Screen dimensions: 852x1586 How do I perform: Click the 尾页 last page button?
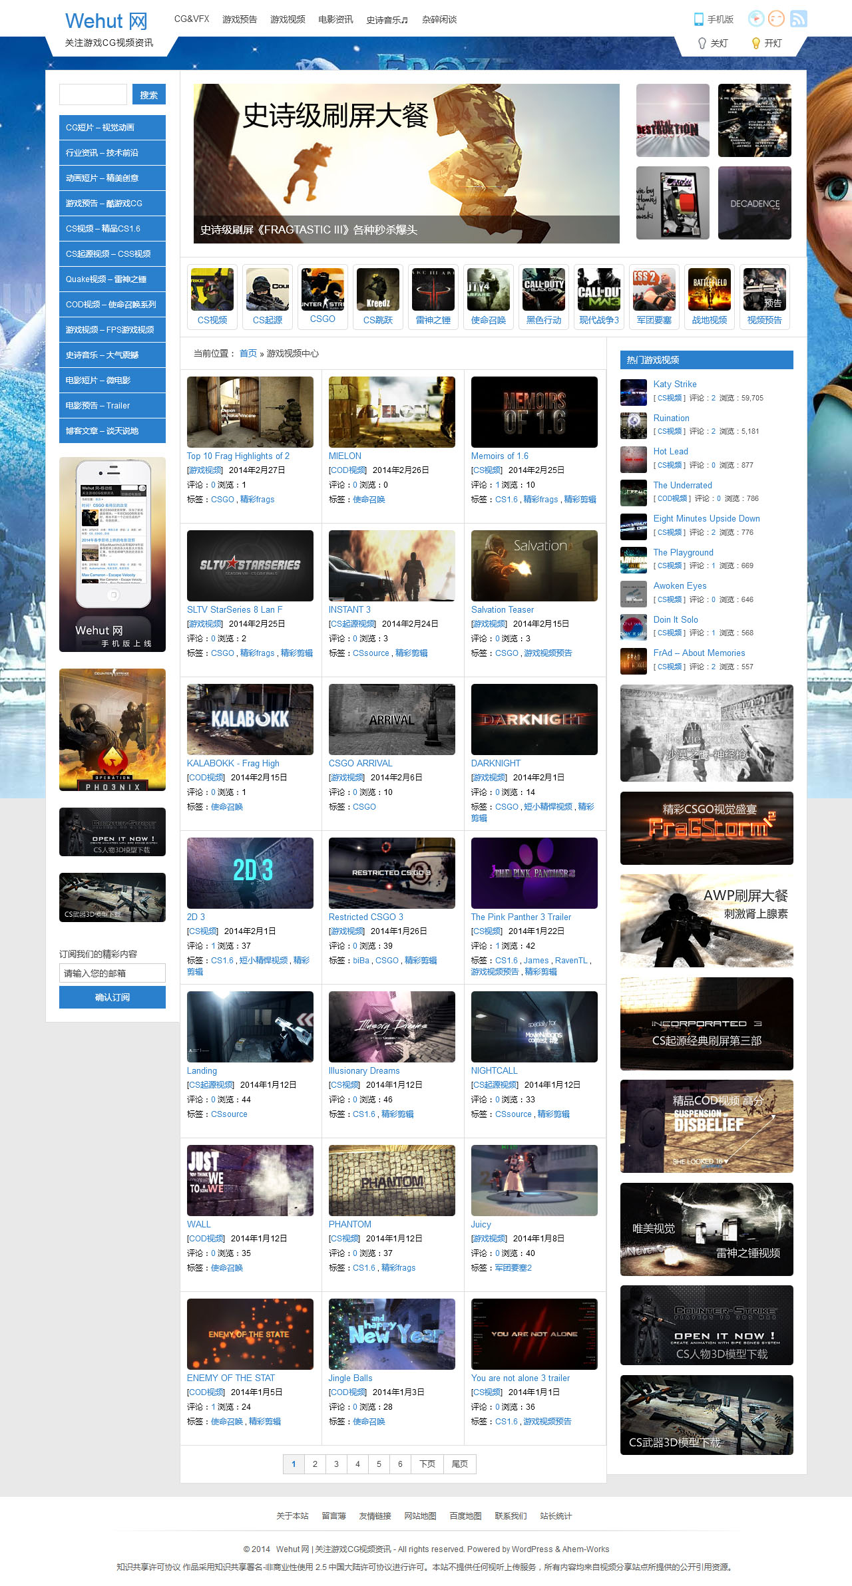click(x=460, y=1464)
